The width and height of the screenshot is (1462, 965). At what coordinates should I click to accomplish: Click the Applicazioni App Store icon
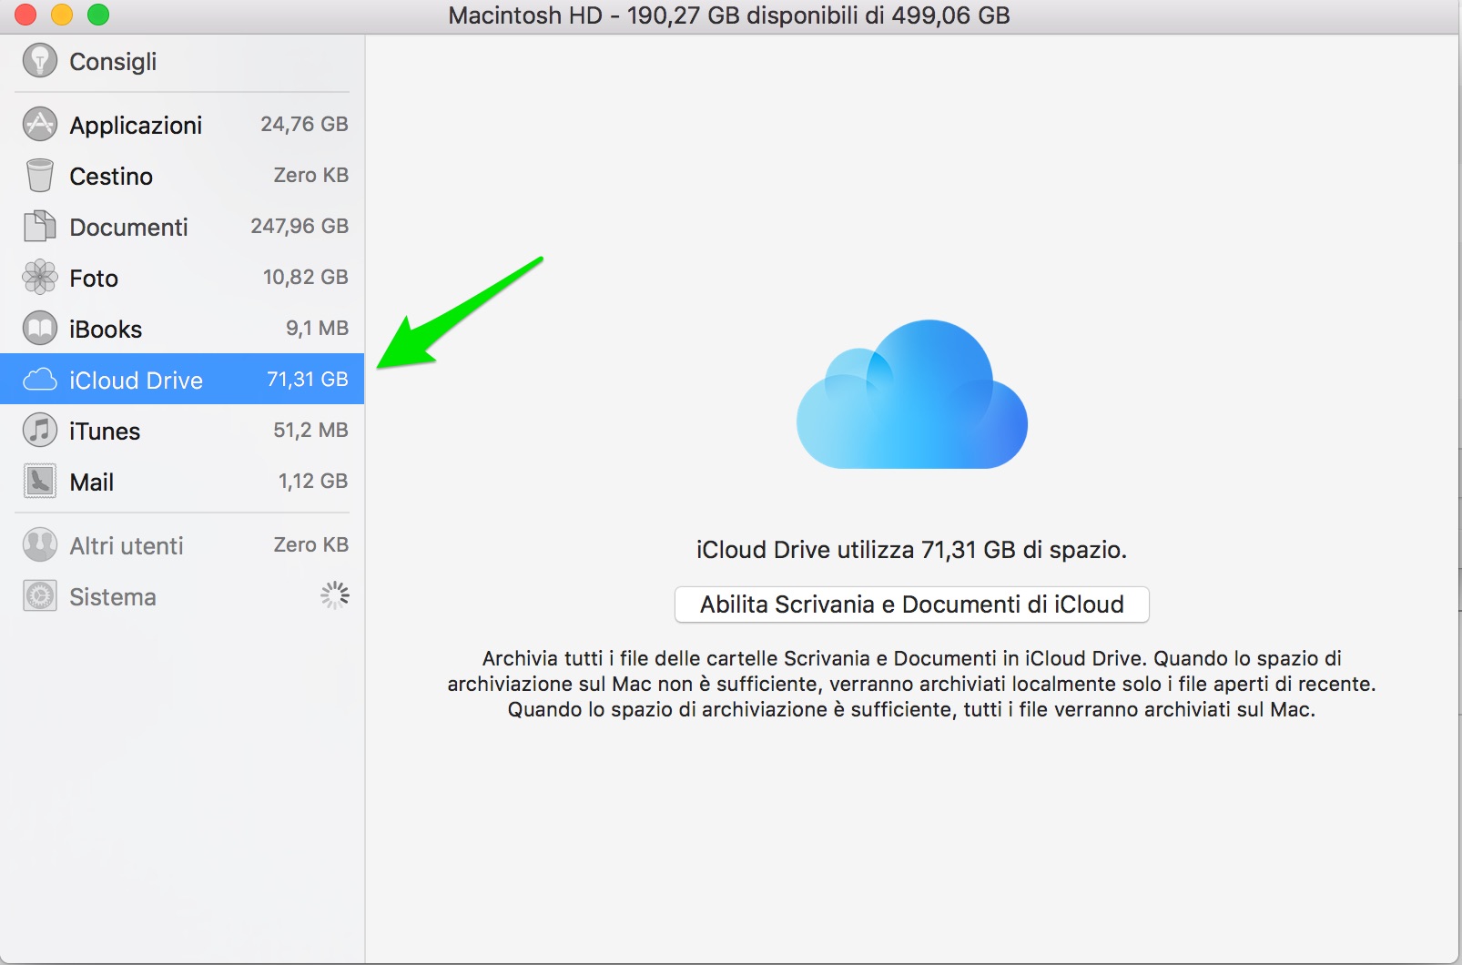tap(40, 124)
